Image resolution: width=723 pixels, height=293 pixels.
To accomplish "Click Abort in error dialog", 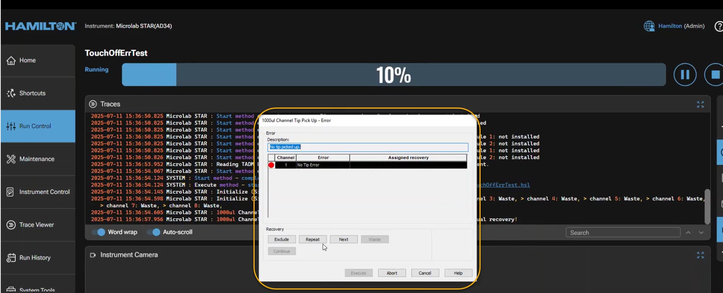I will pyautogui.click(x=392, y=273).
